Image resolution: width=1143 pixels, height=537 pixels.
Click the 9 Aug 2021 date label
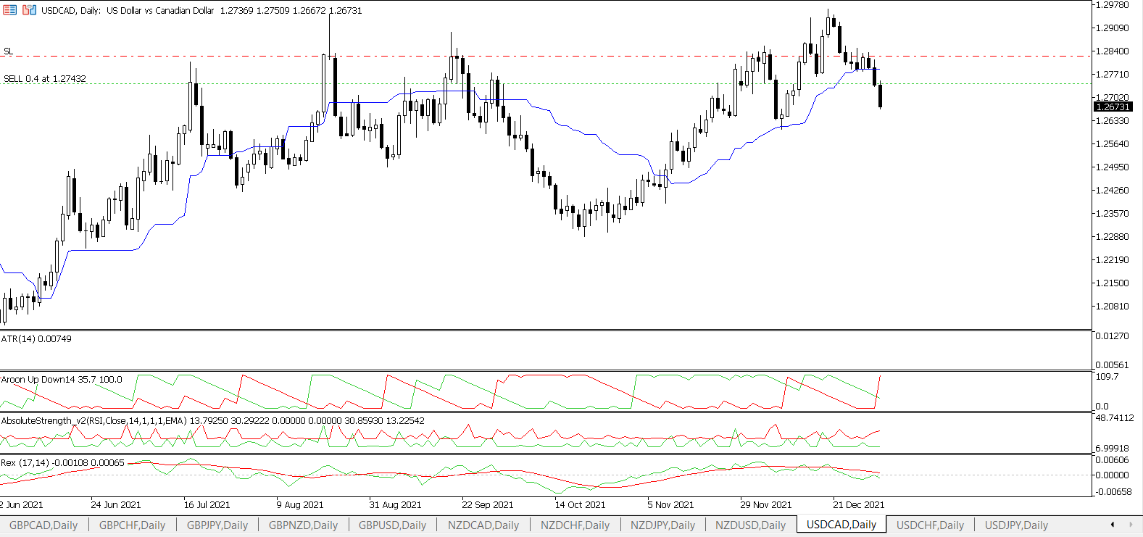pyautogui.click(x=300, y=505)
